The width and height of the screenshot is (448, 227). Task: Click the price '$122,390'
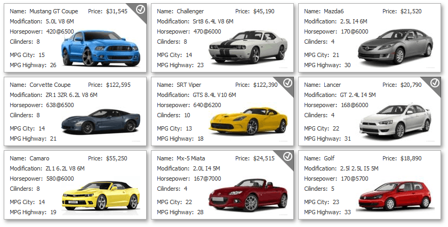pyautogui.click(x=266, y=85)
